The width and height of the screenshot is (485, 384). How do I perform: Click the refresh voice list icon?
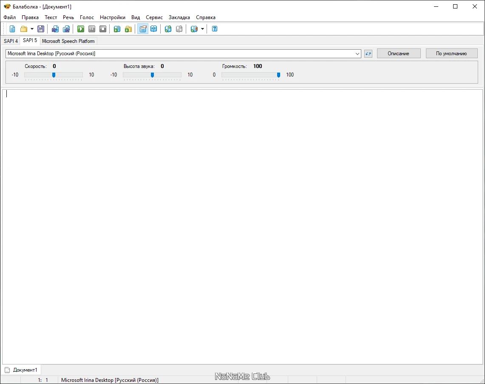point(368,54)
